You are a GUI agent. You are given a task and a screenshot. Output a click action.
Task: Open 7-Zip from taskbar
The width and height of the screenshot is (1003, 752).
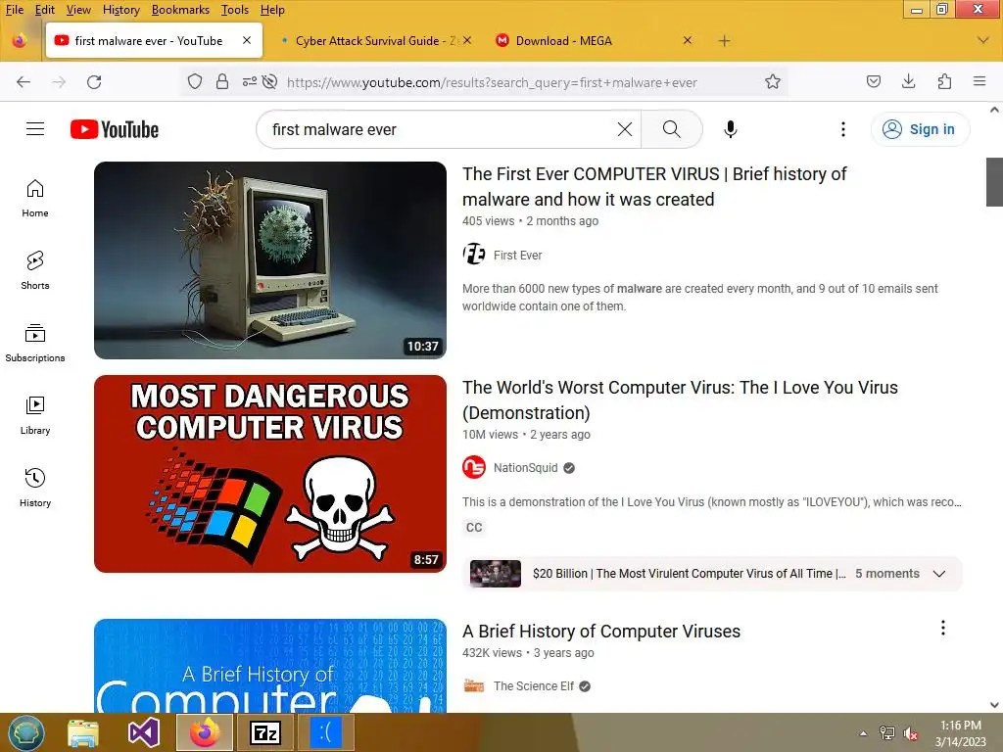click(265, 732)
